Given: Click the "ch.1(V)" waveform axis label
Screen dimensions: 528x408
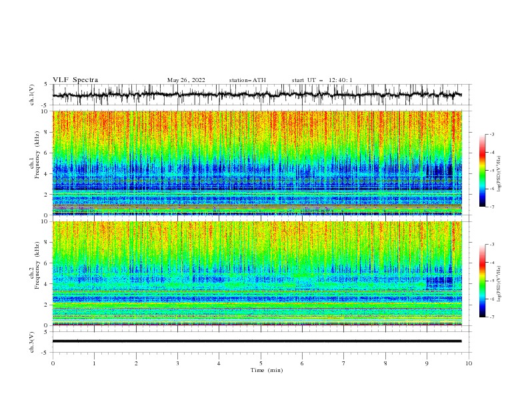Looking at the screenshot, I should [x=32, y=95].
